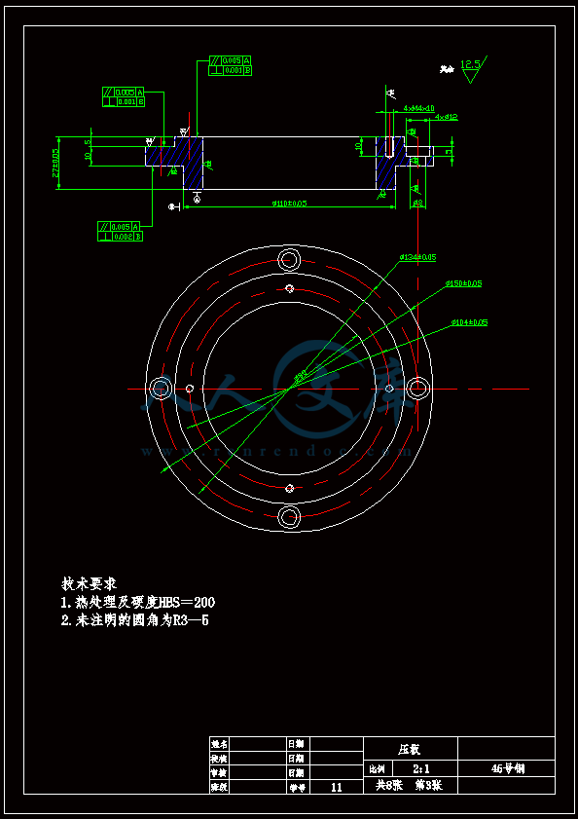
Task: Click the '比例' label cell
Action: tap(377, 769)
